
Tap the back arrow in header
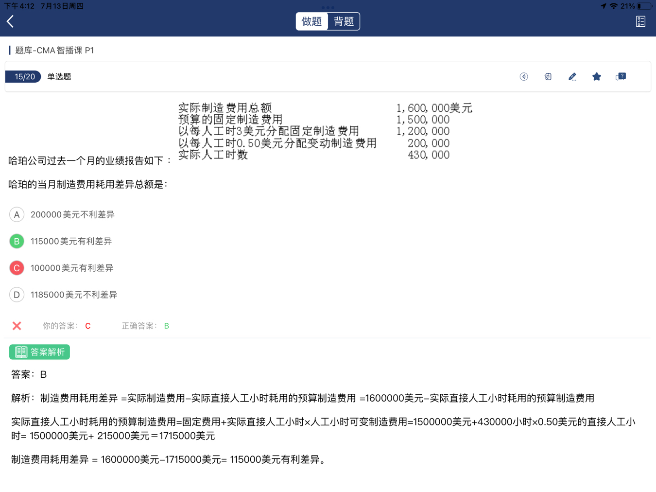tap(11, 21)
